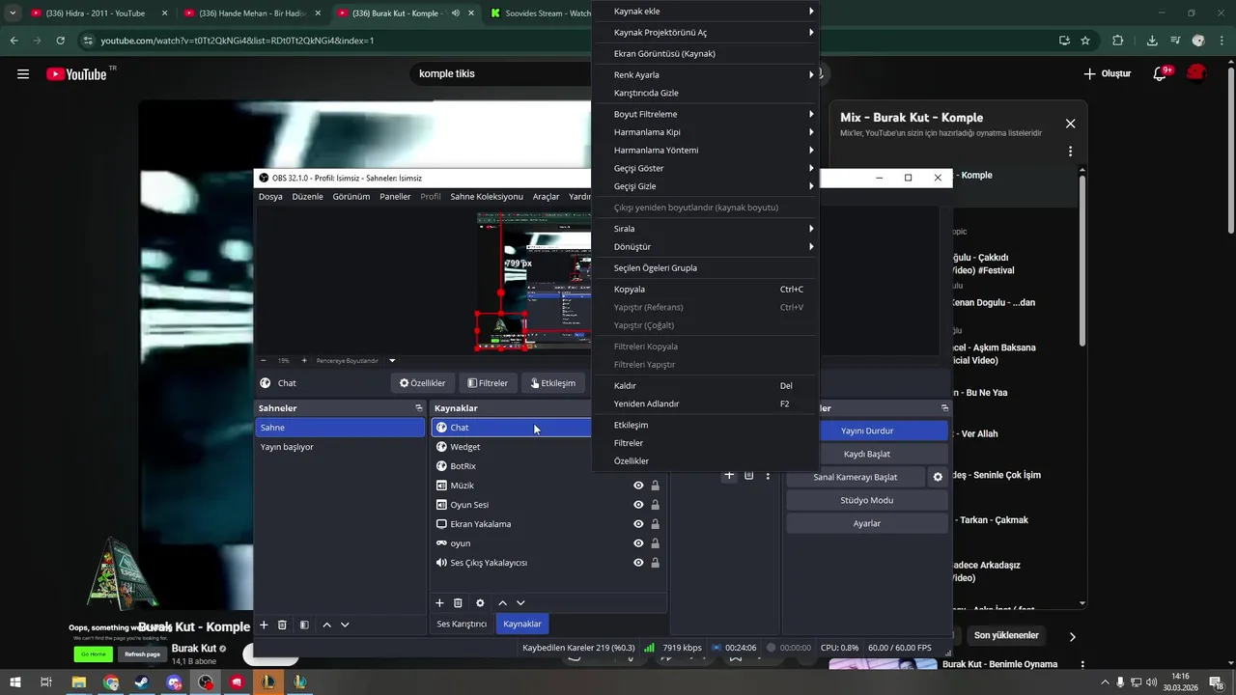
Task: Open Mix playlist three-dot options
Action: coord(1070,152)
